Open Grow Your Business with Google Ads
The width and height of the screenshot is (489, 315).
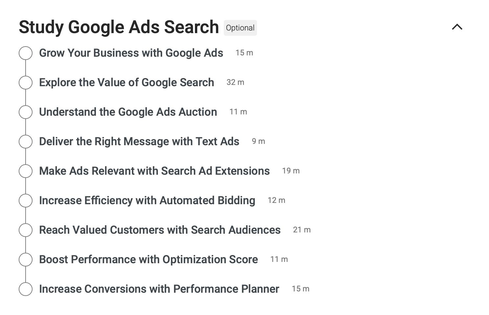131,53
